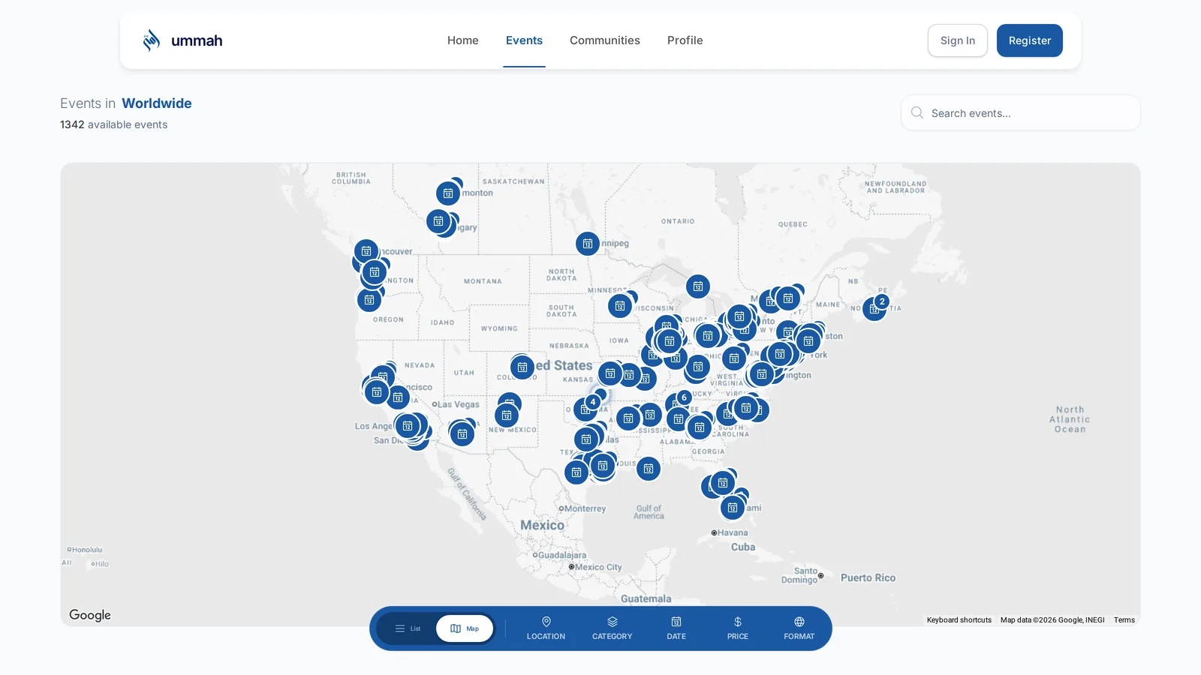Viewport: 1201px width, 675px height.
Task: Click the event marker near Edmonton
Action: click(448, 193)
